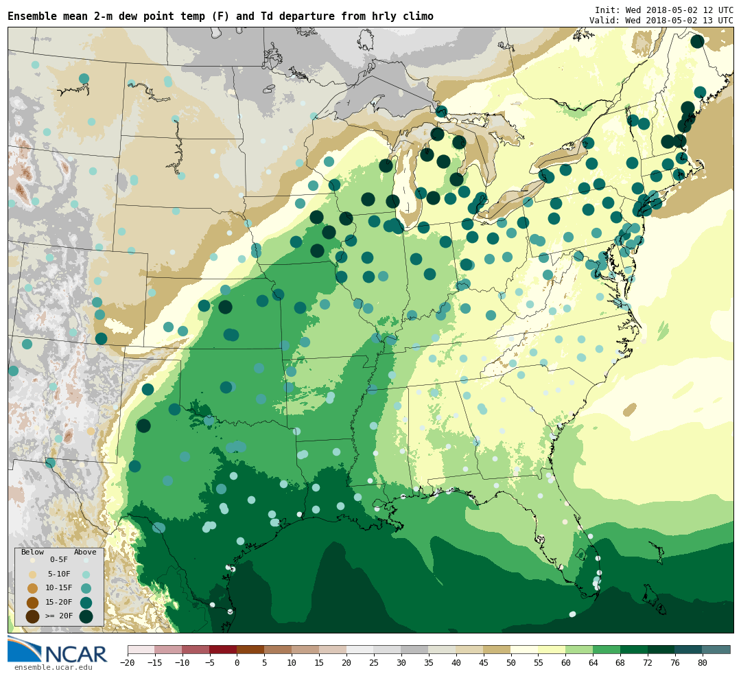
Task: Click the teal 'Above 10-15F' legend dot
Action: pos(86,589)
